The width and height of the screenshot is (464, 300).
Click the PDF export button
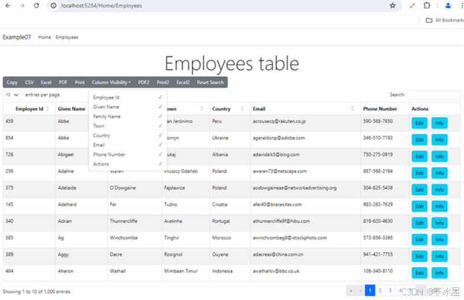(x=63, y=83)
